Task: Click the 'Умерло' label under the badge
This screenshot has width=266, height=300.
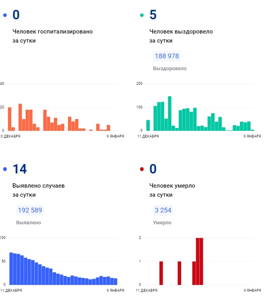Action: [x=162, y=223]
